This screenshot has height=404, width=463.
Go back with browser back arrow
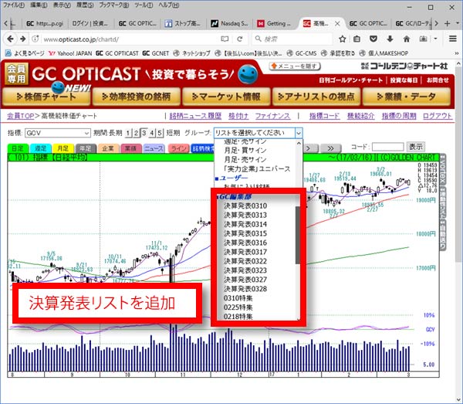[x=10, y=39]
